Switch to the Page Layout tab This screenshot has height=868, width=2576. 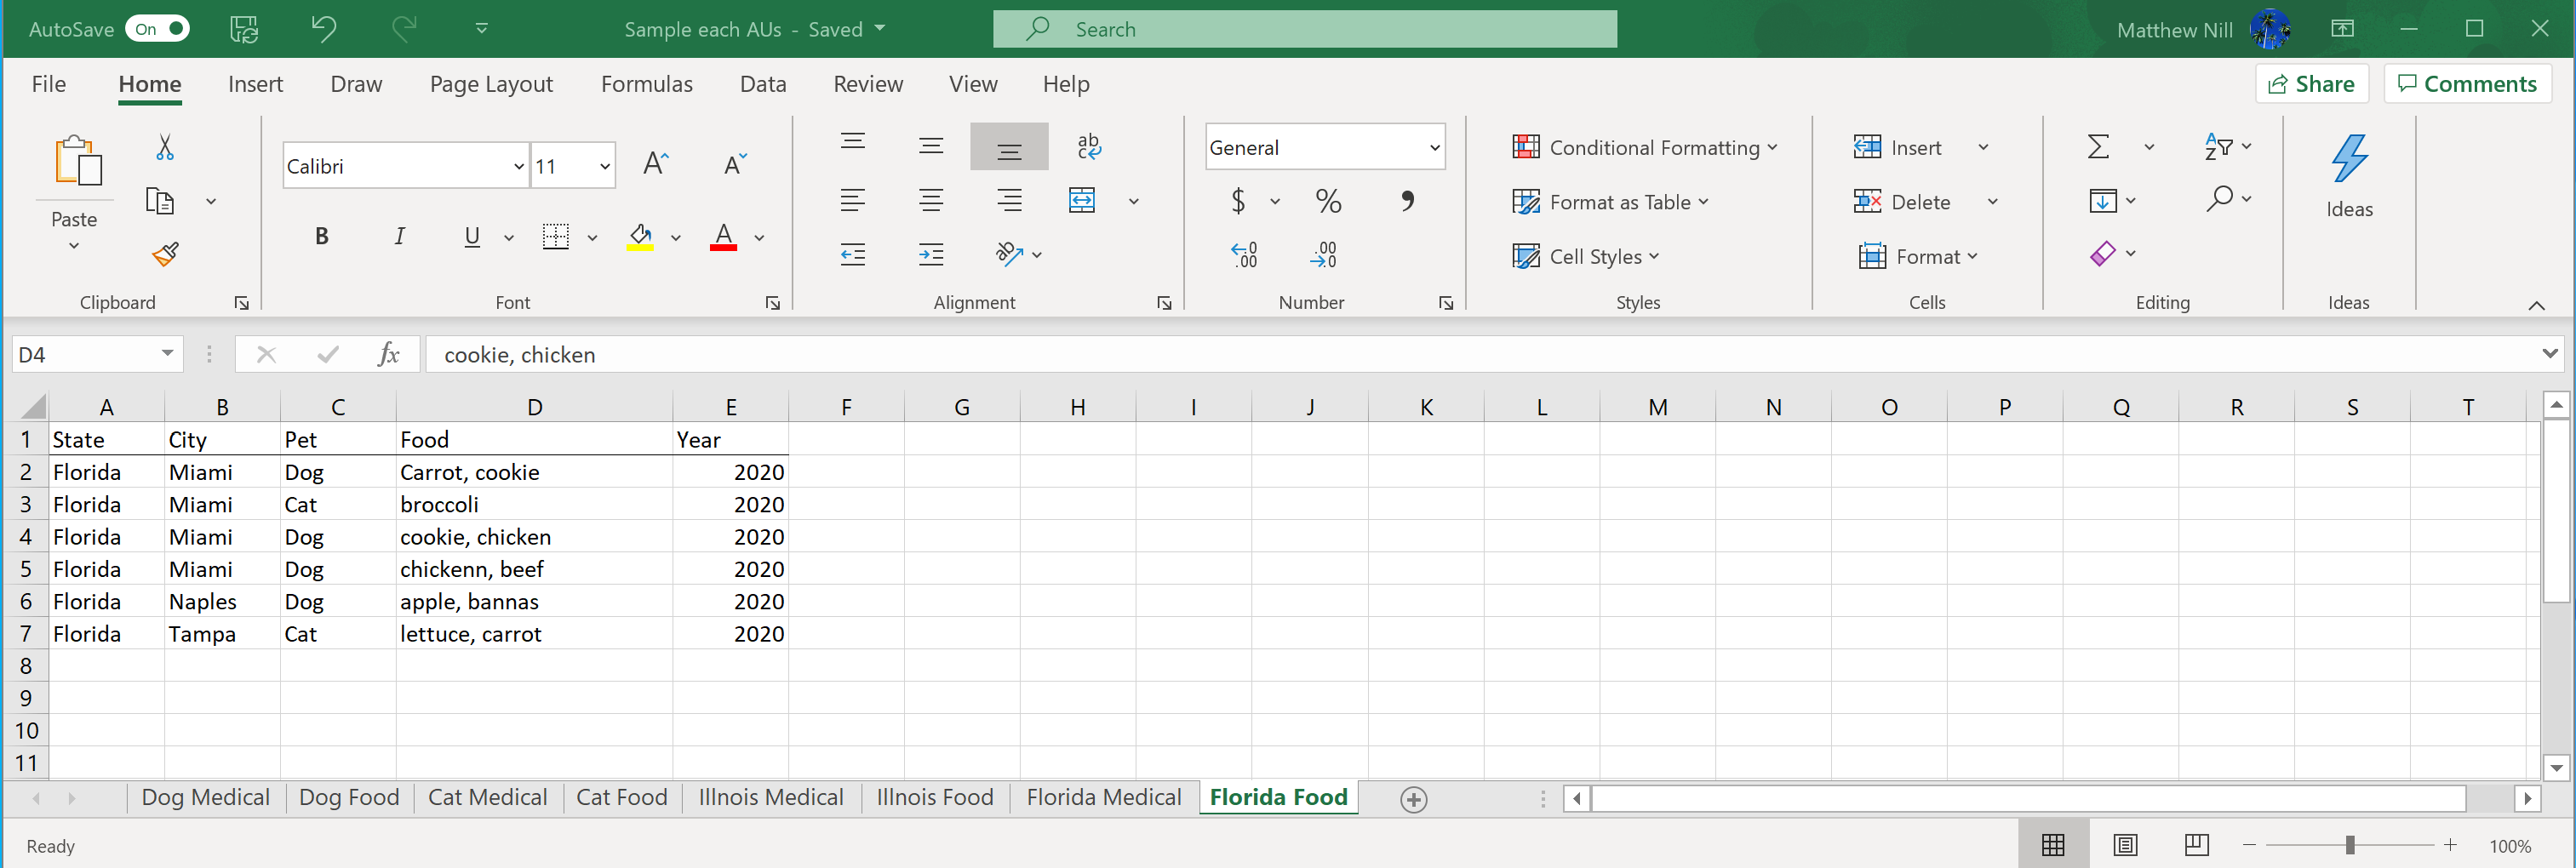(x=491, y=84)
